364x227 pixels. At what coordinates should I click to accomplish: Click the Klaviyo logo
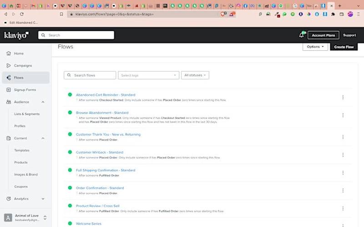pyautogui.click(x=16, y=35)
